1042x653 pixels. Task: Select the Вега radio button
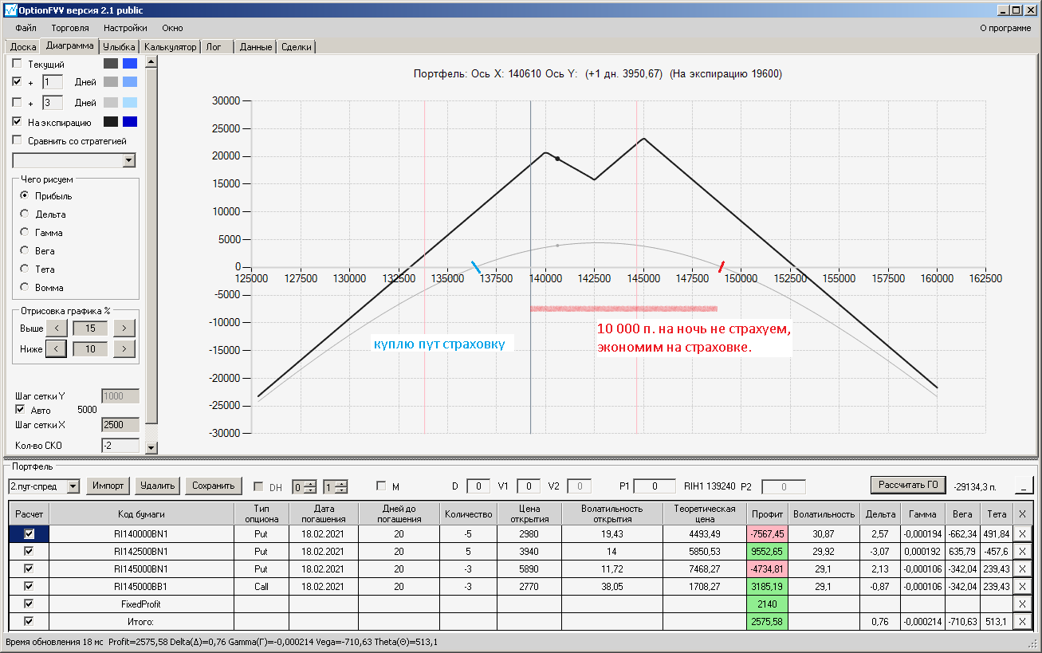(x=25, y=251)
